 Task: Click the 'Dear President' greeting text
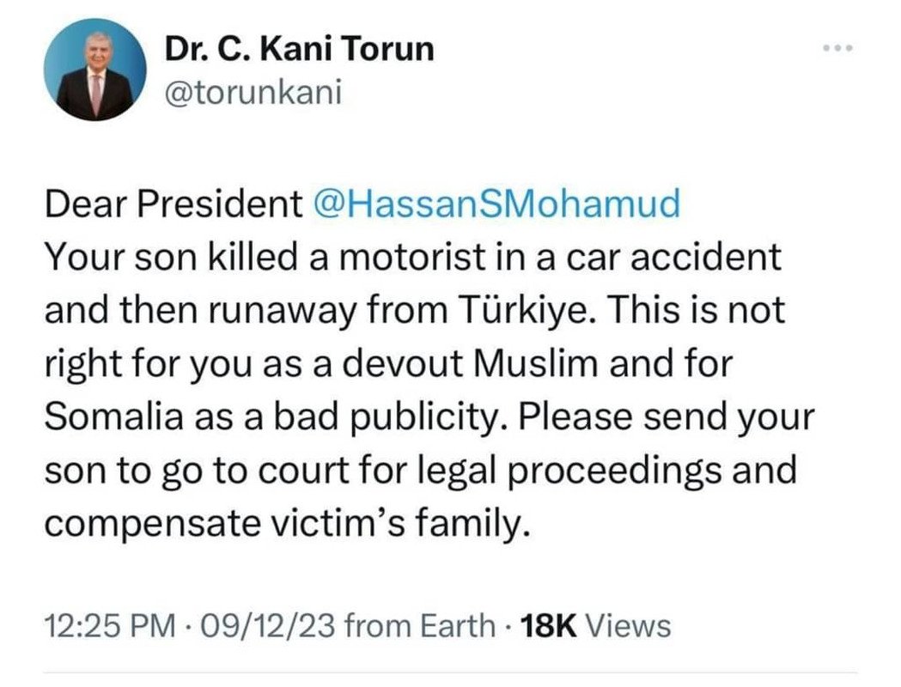tap(167, 203)
